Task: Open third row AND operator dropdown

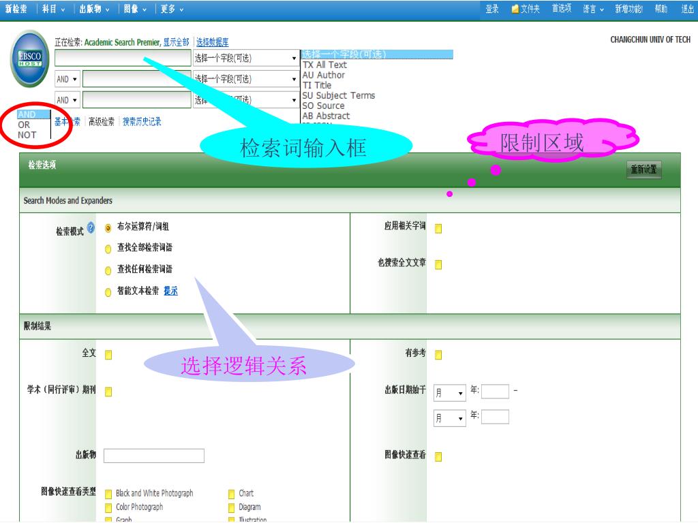Action: point(67,100)
